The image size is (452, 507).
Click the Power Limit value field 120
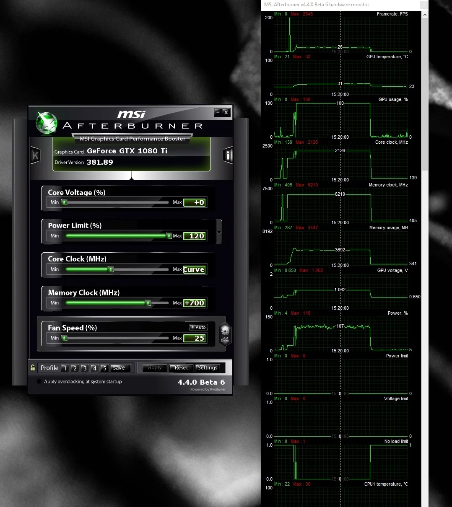[x=195, y=236]
